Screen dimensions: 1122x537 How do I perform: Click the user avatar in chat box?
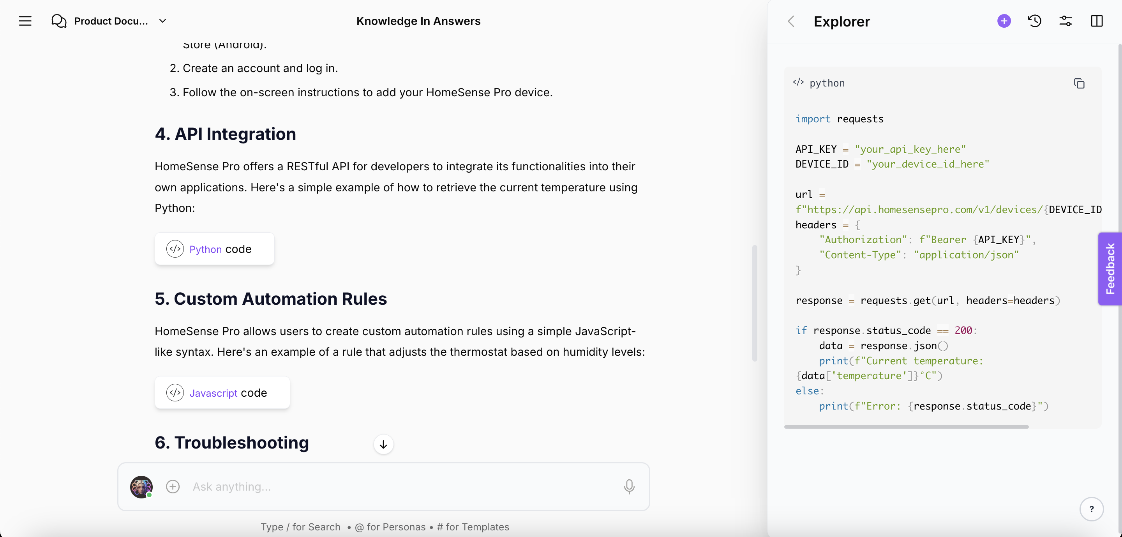tap(141, 486)
